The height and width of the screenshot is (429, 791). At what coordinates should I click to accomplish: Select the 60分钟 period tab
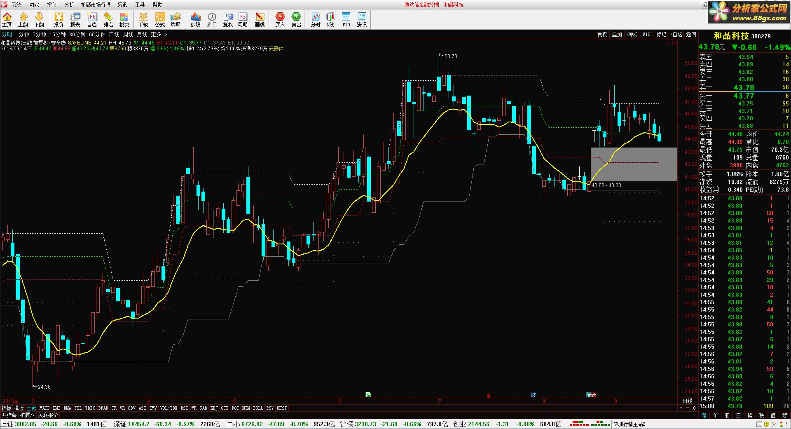coord(97,35)
